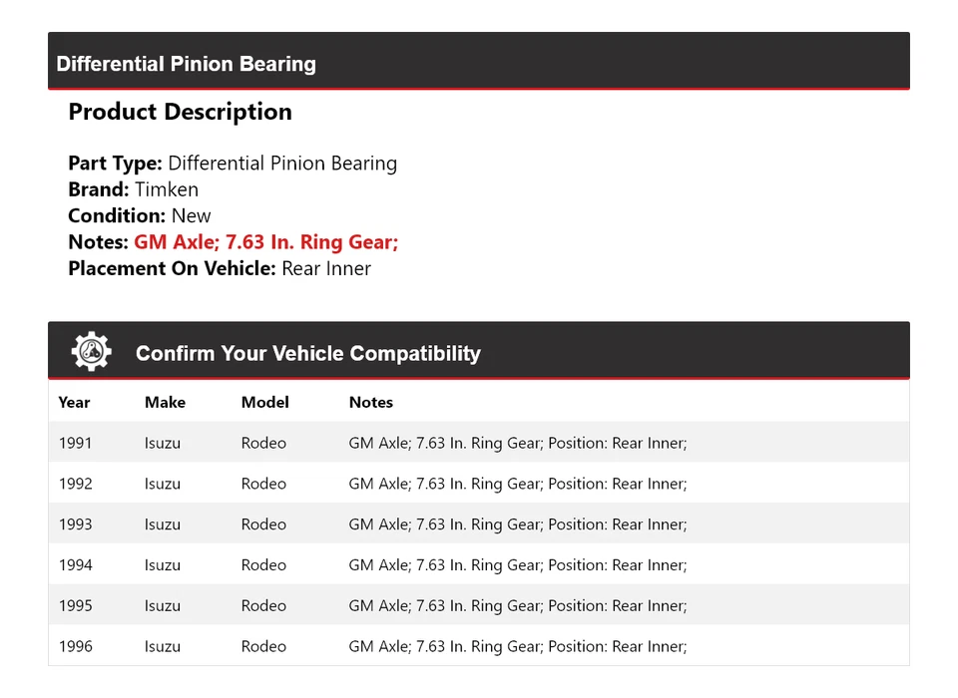Click the Confirm Your Vehicle Compatibility heading
958x698 pixels.
click(307, 353)
